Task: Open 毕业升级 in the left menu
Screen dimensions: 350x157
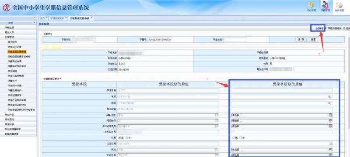Action: pyautogui.click(x=9, y=115)
